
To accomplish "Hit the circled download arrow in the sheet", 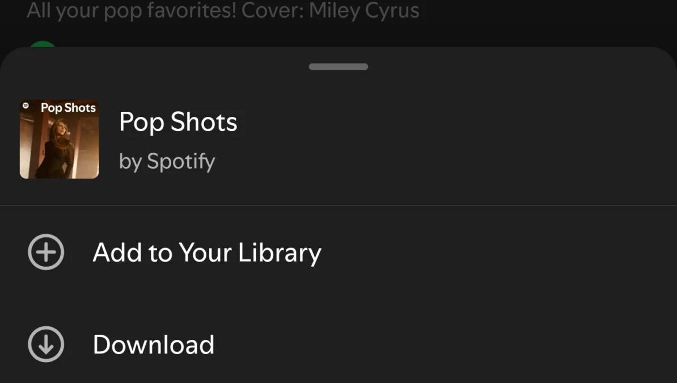I will pyautogui.click(x=45, y=344).
